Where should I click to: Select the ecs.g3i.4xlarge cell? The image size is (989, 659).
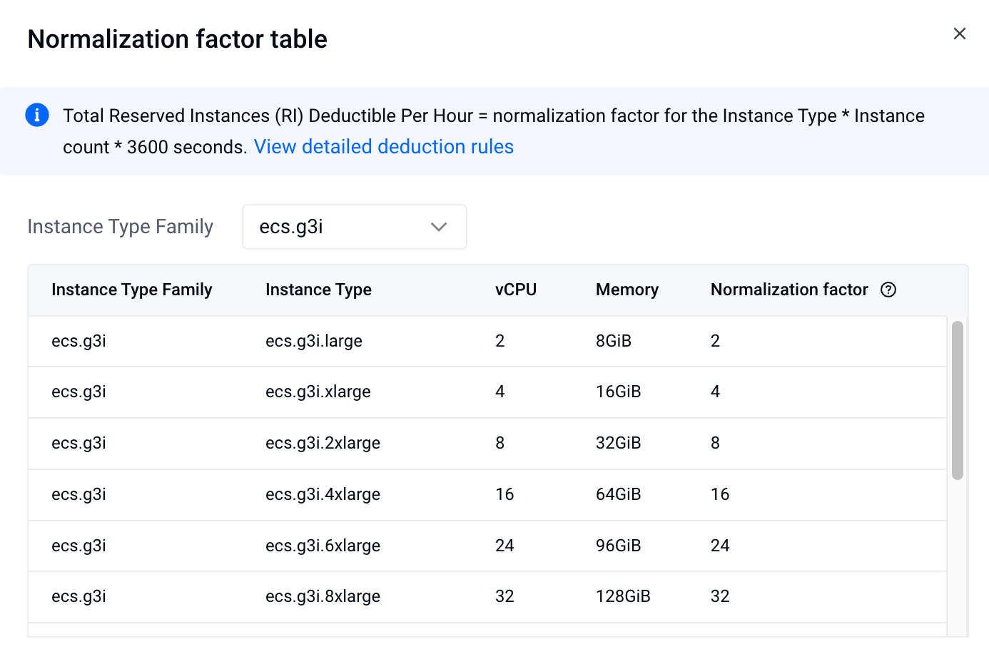click(323, 494)
